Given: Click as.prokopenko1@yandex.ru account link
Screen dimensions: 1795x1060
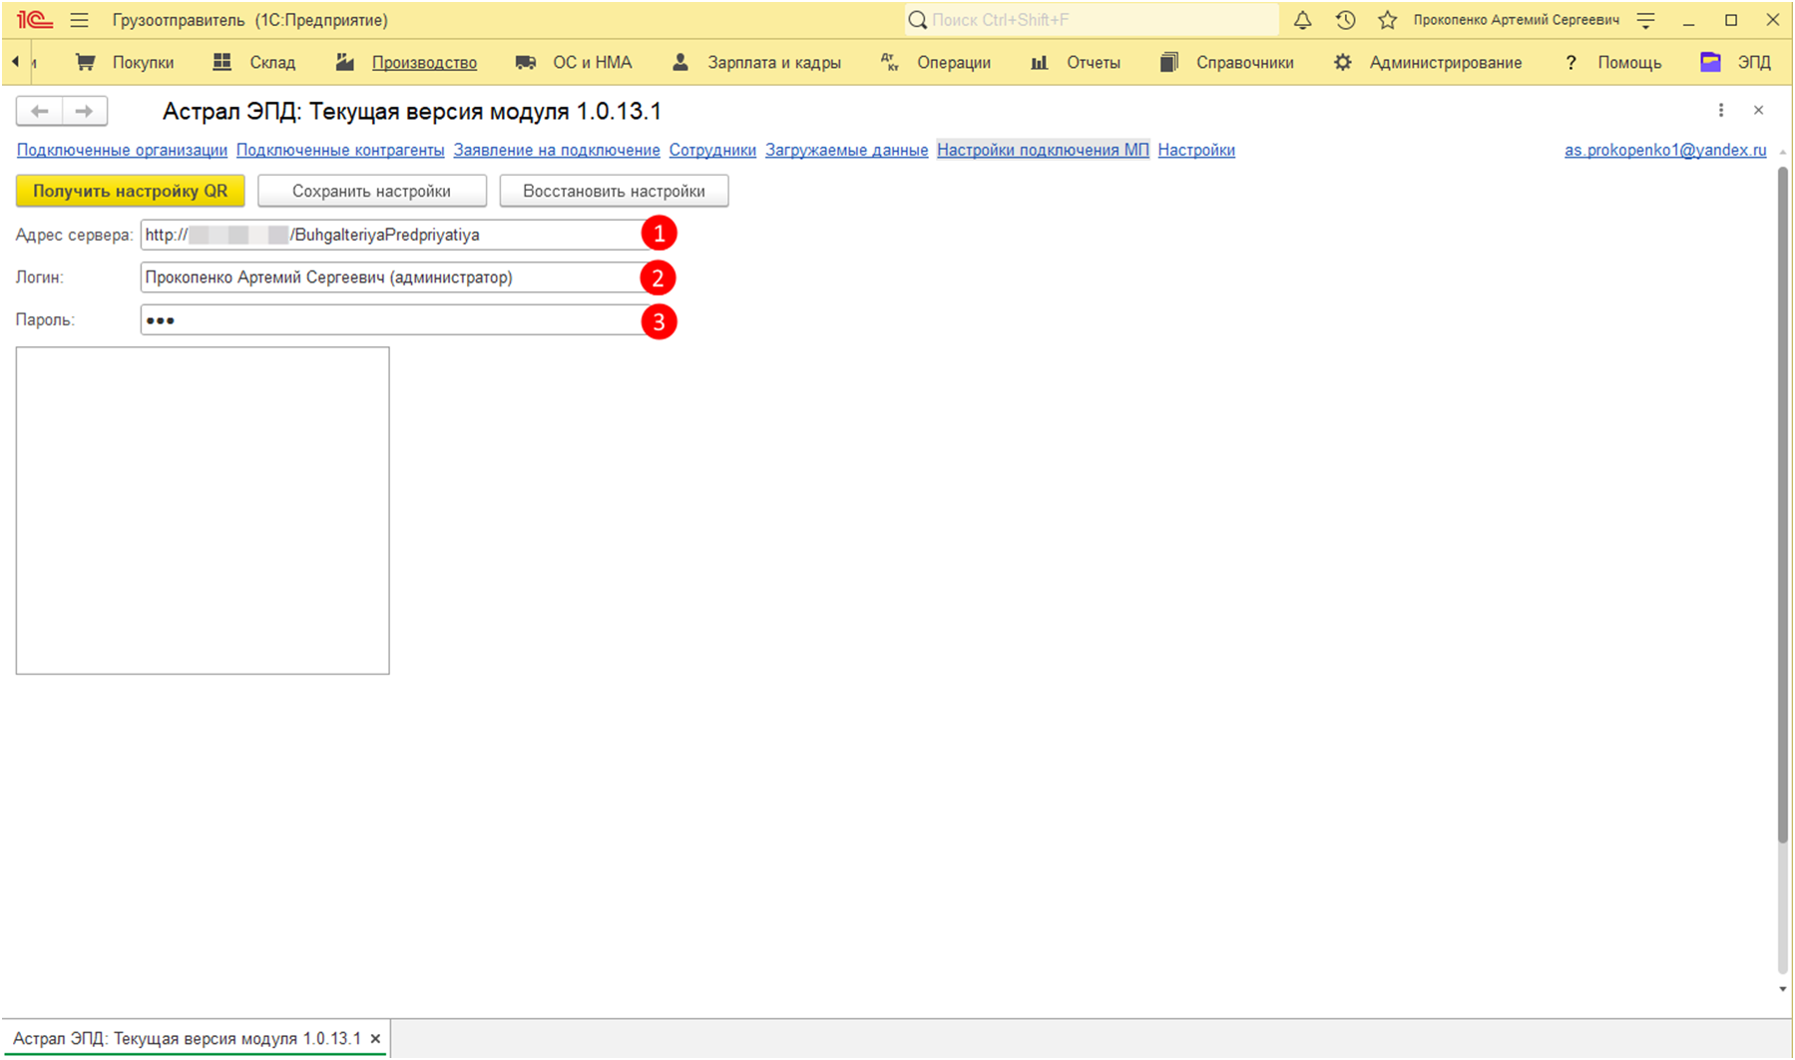Looking at the screenshot, I should click(1665, 150).
